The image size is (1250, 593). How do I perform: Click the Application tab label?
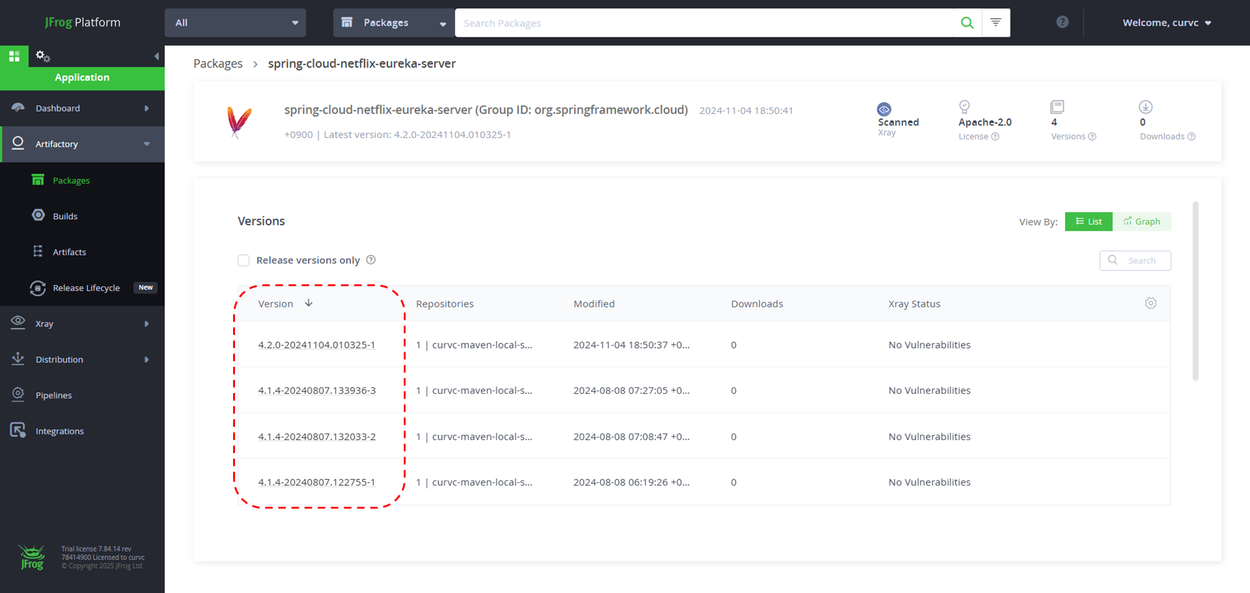pyautogui.click(x=82, y=77)
